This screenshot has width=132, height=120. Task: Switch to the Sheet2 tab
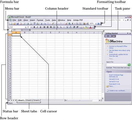[x=29, y=100]
